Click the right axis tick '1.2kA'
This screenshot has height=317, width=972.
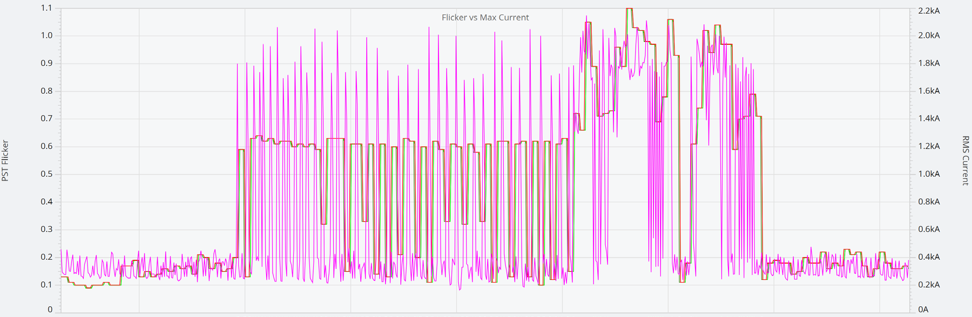point(929,146)
